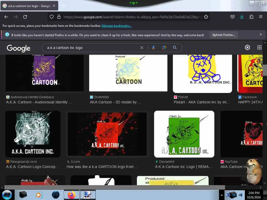The height and width of the screenshot is (200, 267).
Task: Open the taskbar clock showing 2:04 PM
Action: pos(254,195)
